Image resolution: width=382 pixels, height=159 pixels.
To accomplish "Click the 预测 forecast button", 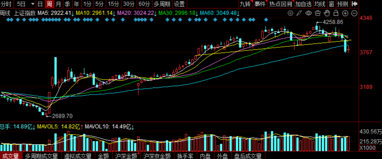I will 343,4.
